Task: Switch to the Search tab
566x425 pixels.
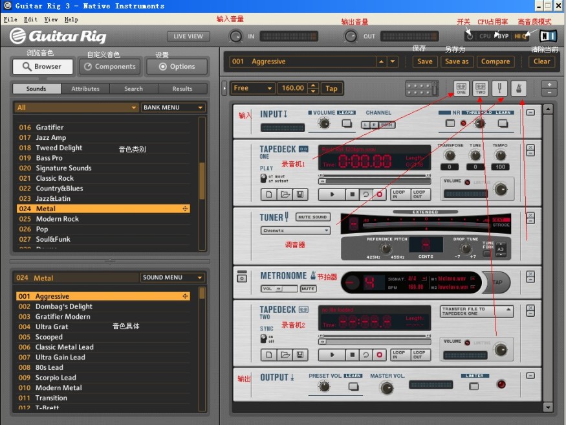Action: [x=133, y=89]
